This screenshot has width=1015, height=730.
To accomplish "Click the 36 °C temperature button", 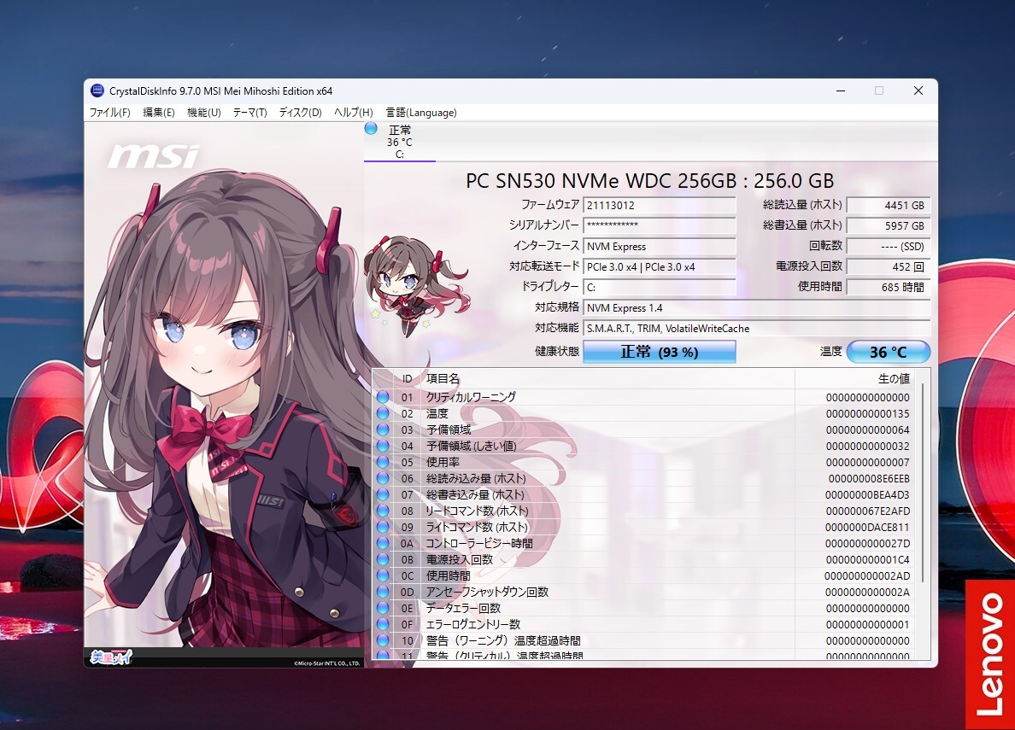I will 889,352.
